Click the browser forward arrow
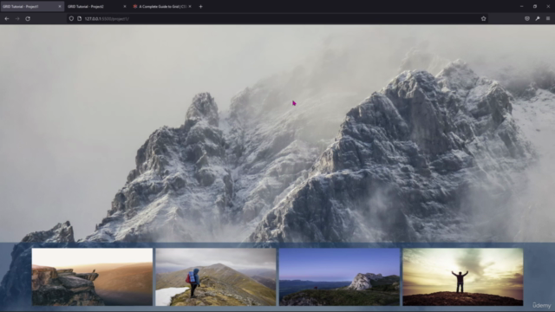This screenshot has height=312, width=555. (17, 19)
